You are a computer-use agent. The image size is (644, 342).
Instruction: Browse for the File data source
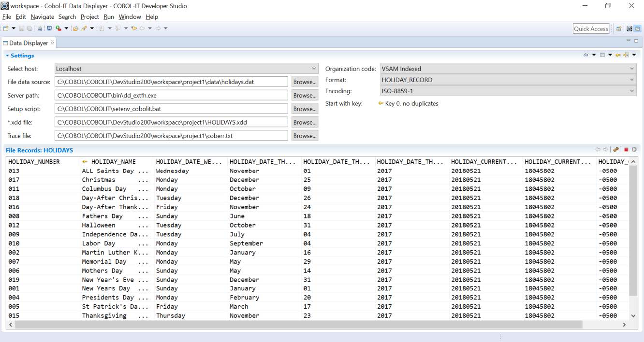coord(305,82)
